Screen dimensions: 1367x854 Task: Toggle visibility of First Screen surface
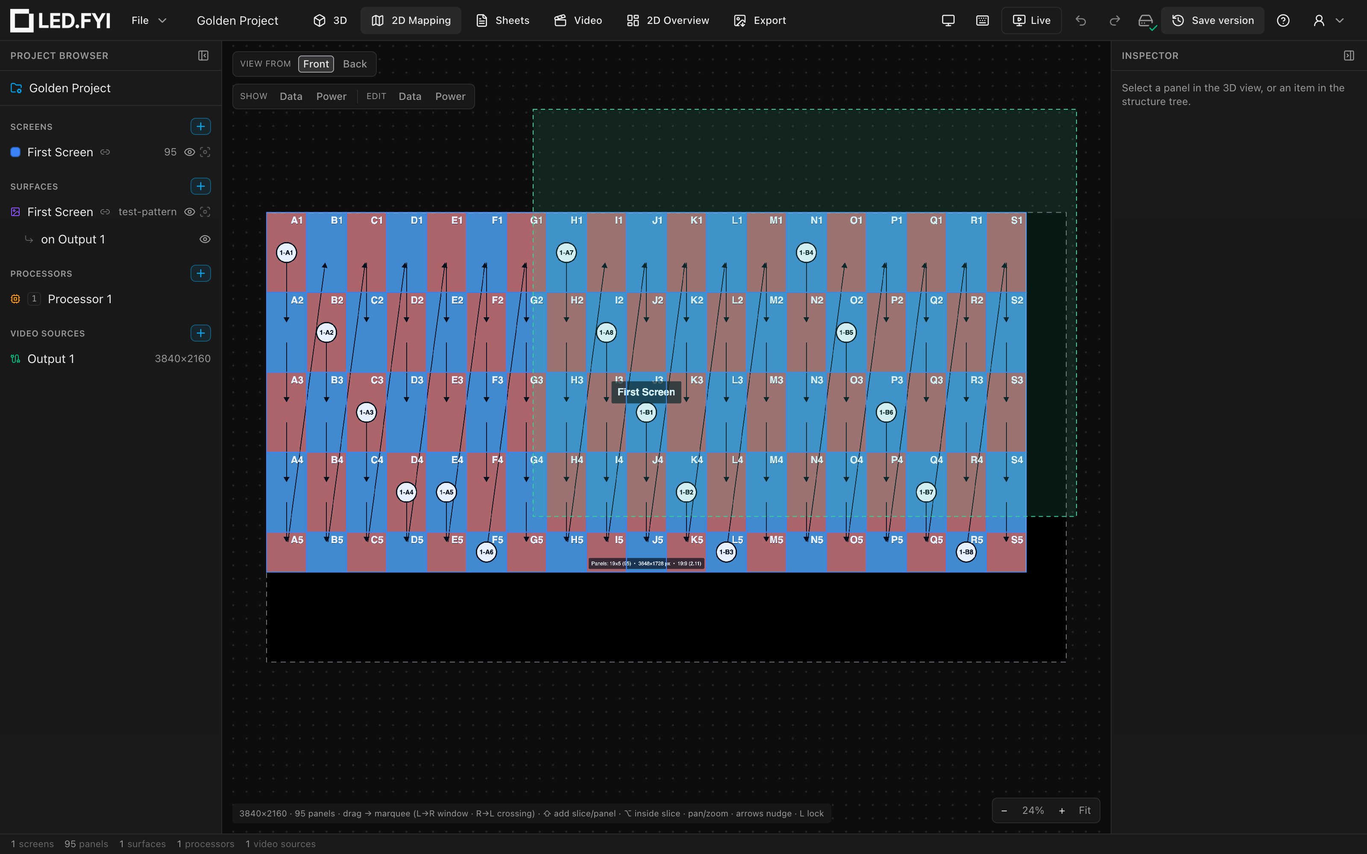(190, 212)
